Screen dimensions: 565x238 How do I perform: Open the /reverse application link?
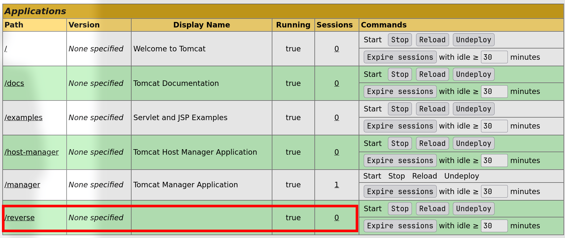click(x=20, y=218)
